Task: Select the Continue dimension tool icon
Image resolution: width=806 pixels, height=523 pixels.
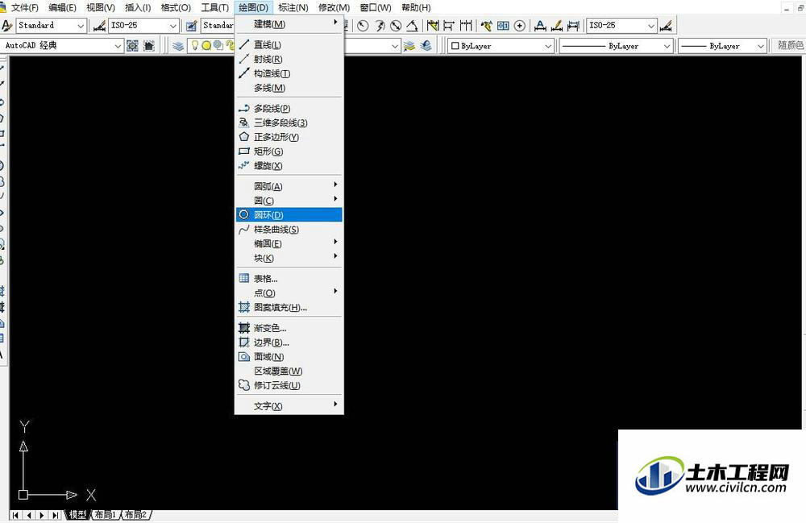Action: pyautogui.click(x=466, y=26)
